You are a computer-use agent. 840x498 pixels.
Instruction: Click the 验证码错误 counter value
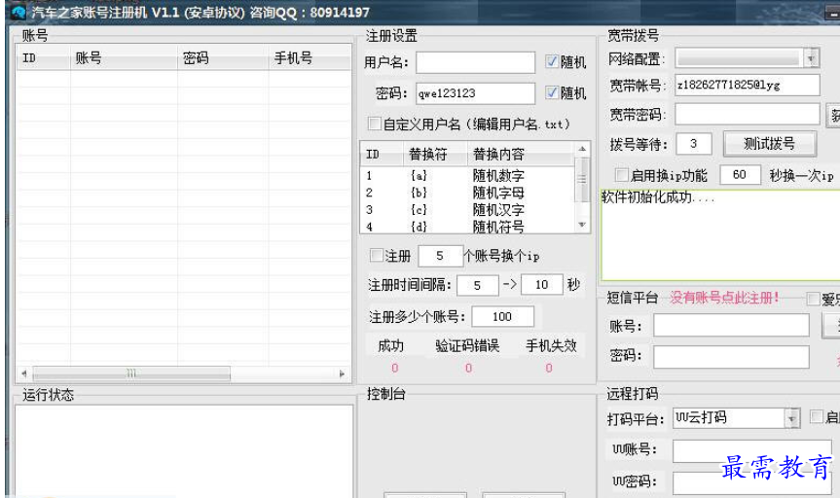pos(469,368)
